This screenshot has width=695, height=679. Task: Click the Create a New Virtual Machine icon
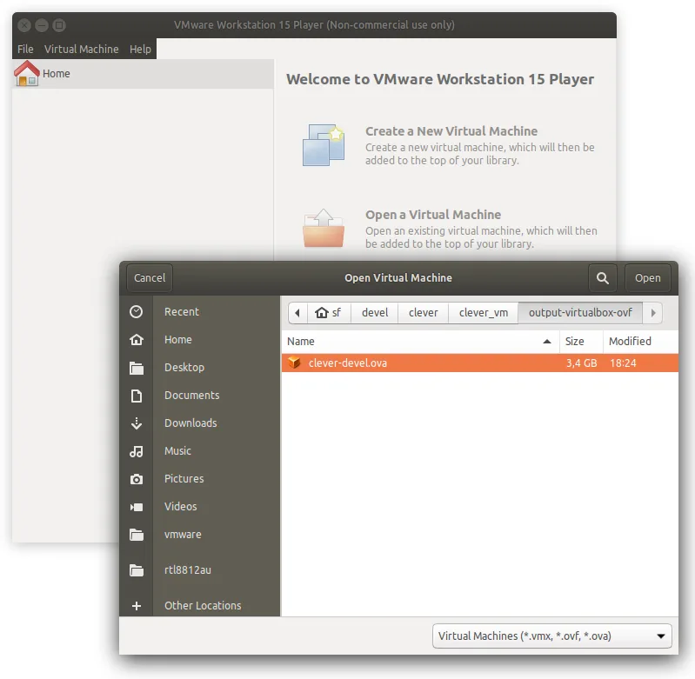pyautogui.click(x=324, y=145)
